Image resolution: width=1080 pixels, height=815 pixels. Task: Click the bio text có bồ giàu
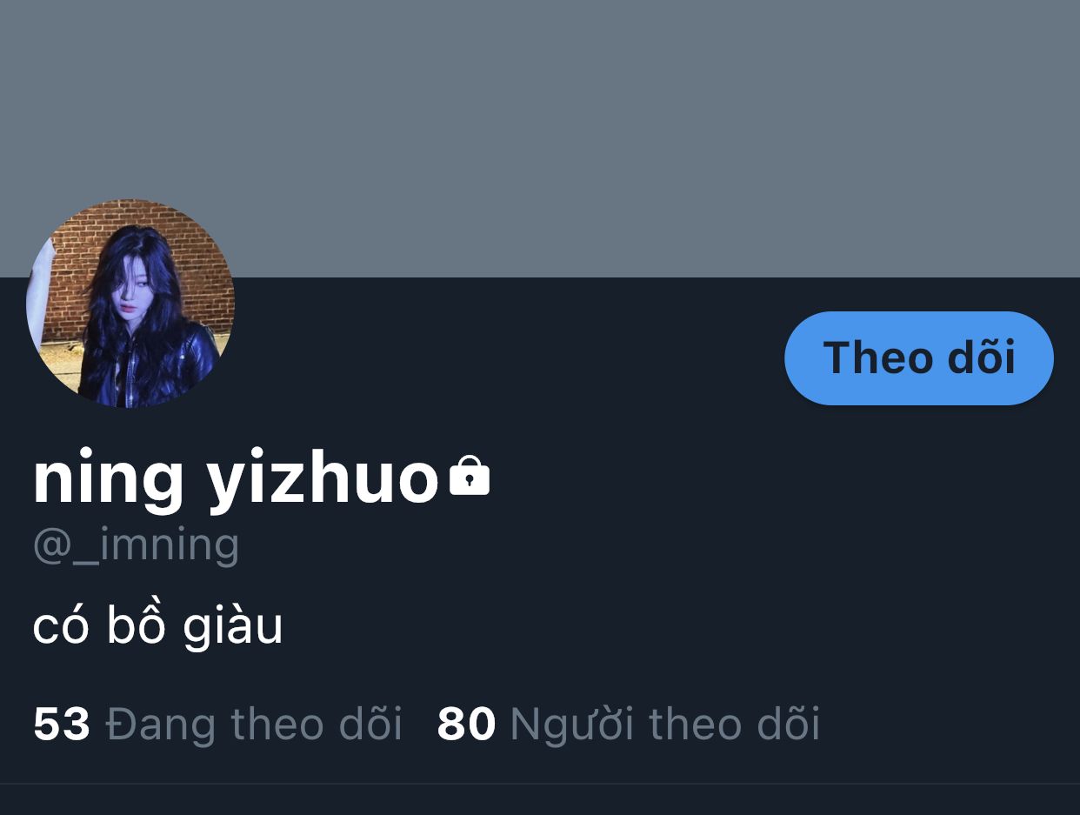point(158,625)
